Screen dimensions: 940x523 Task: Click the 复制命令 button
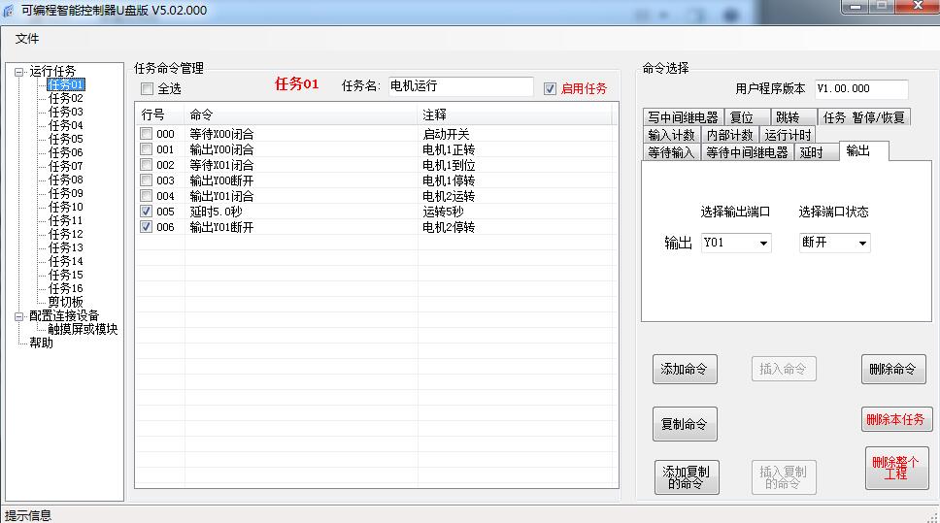[684, 424]
